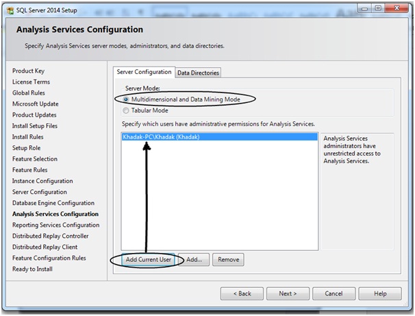Close the SQL Server 2014 Setup window
This screenshot has height=316, width=415.
point(397,8)
